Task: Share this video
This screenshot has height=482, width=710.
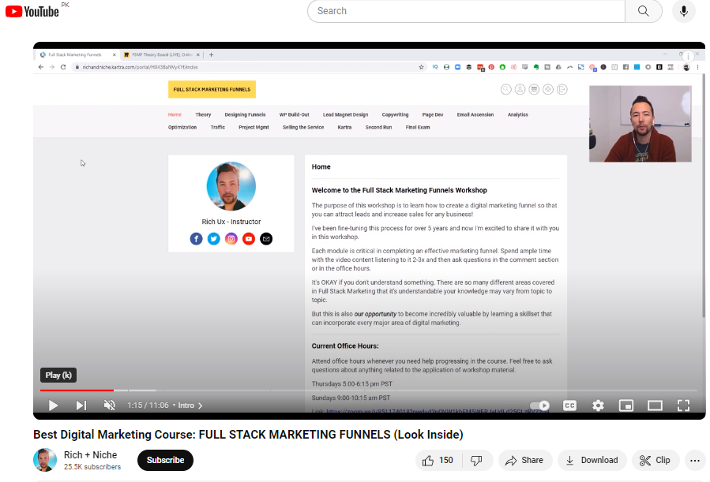Action: [525, 460]
